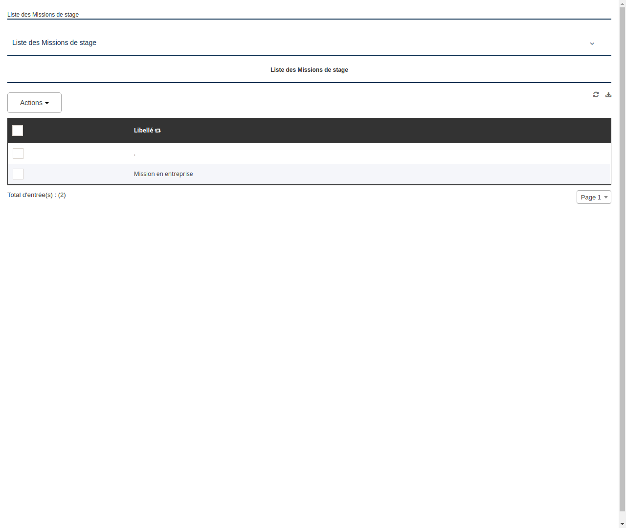Click the vertical scrollbar on the right
The image size is (626, 528).
tap(623, 264)
